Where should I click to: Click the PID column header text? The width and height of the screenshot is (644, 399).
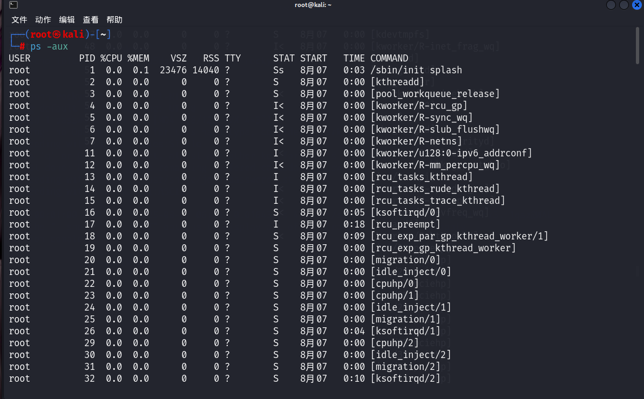coord(87,58)
